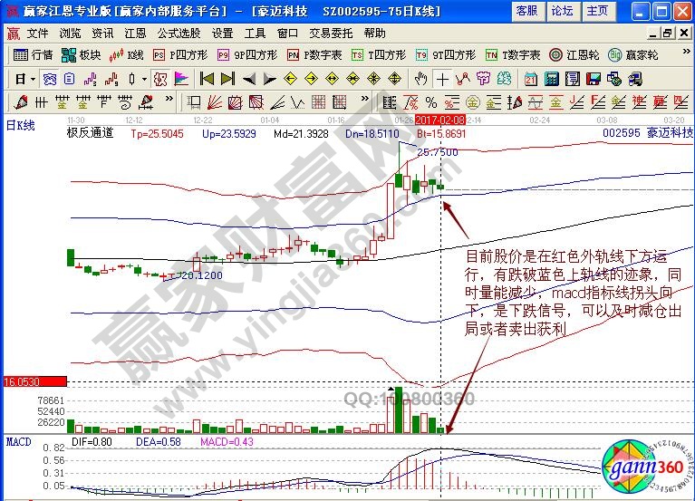Click the 论坛 forum button
695x501 pixels.
tap(562, 11)
